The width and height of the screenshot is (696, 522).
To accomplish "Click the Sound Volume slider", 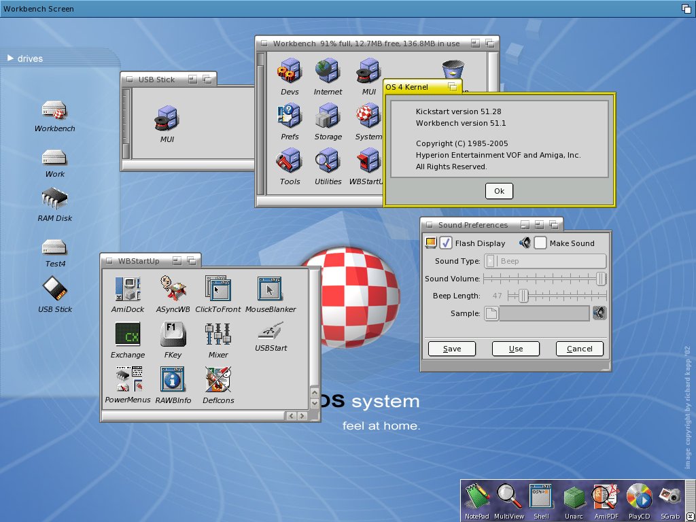I will [544, 279].
